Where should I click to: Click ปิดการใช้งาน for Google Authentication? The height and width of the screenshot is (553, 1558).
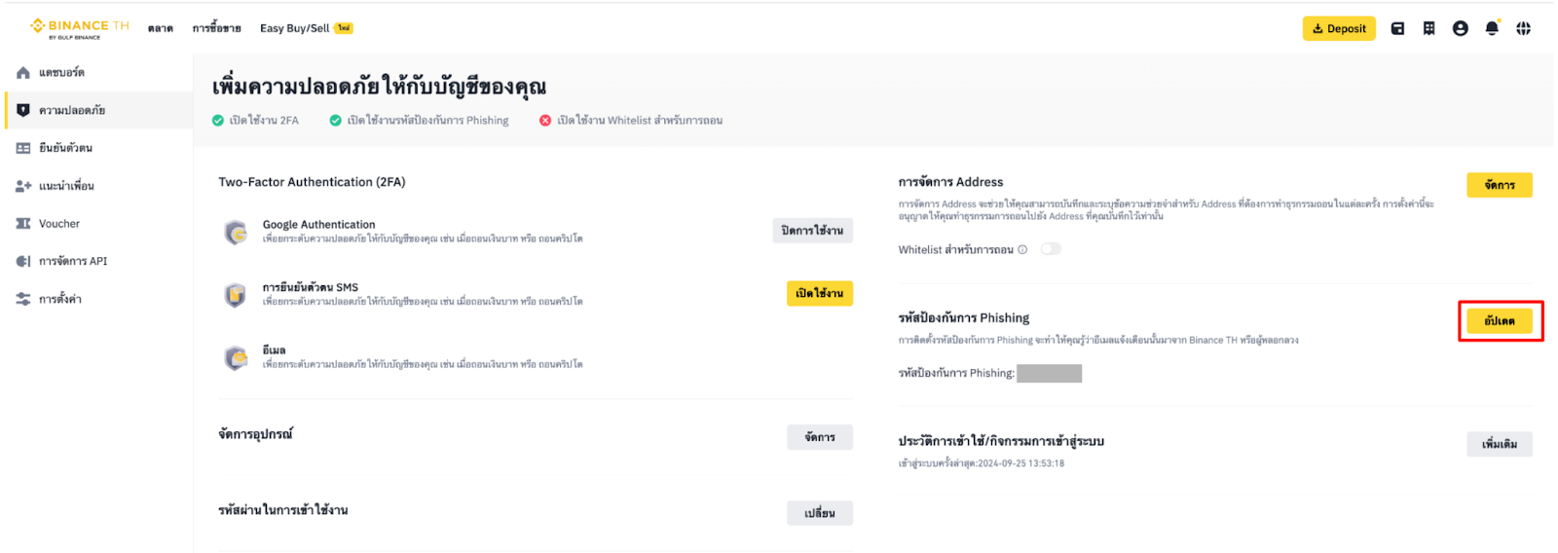(x=812, y=231)
